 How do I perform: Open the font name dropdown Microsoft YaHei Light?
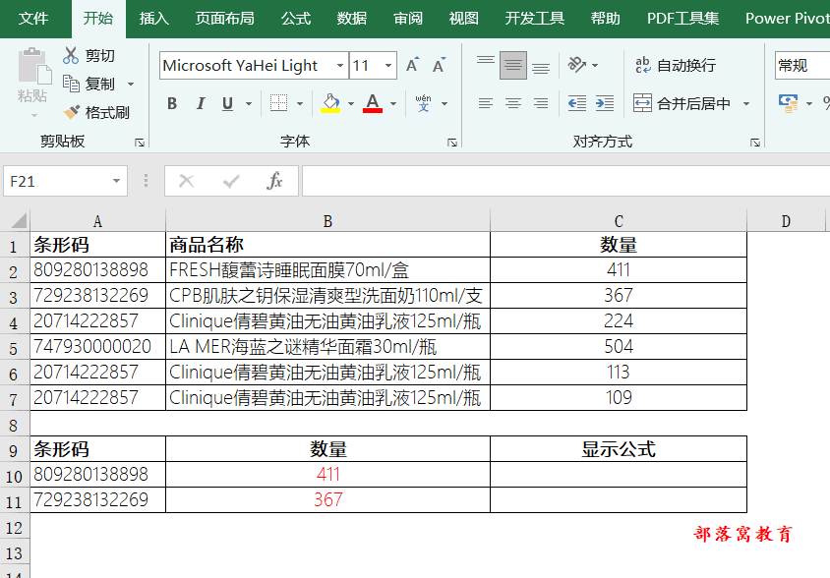pos(340,66)
